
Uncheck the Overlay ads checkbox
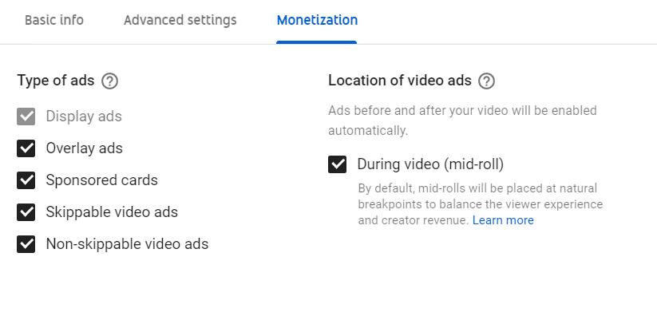coord(26,148)
